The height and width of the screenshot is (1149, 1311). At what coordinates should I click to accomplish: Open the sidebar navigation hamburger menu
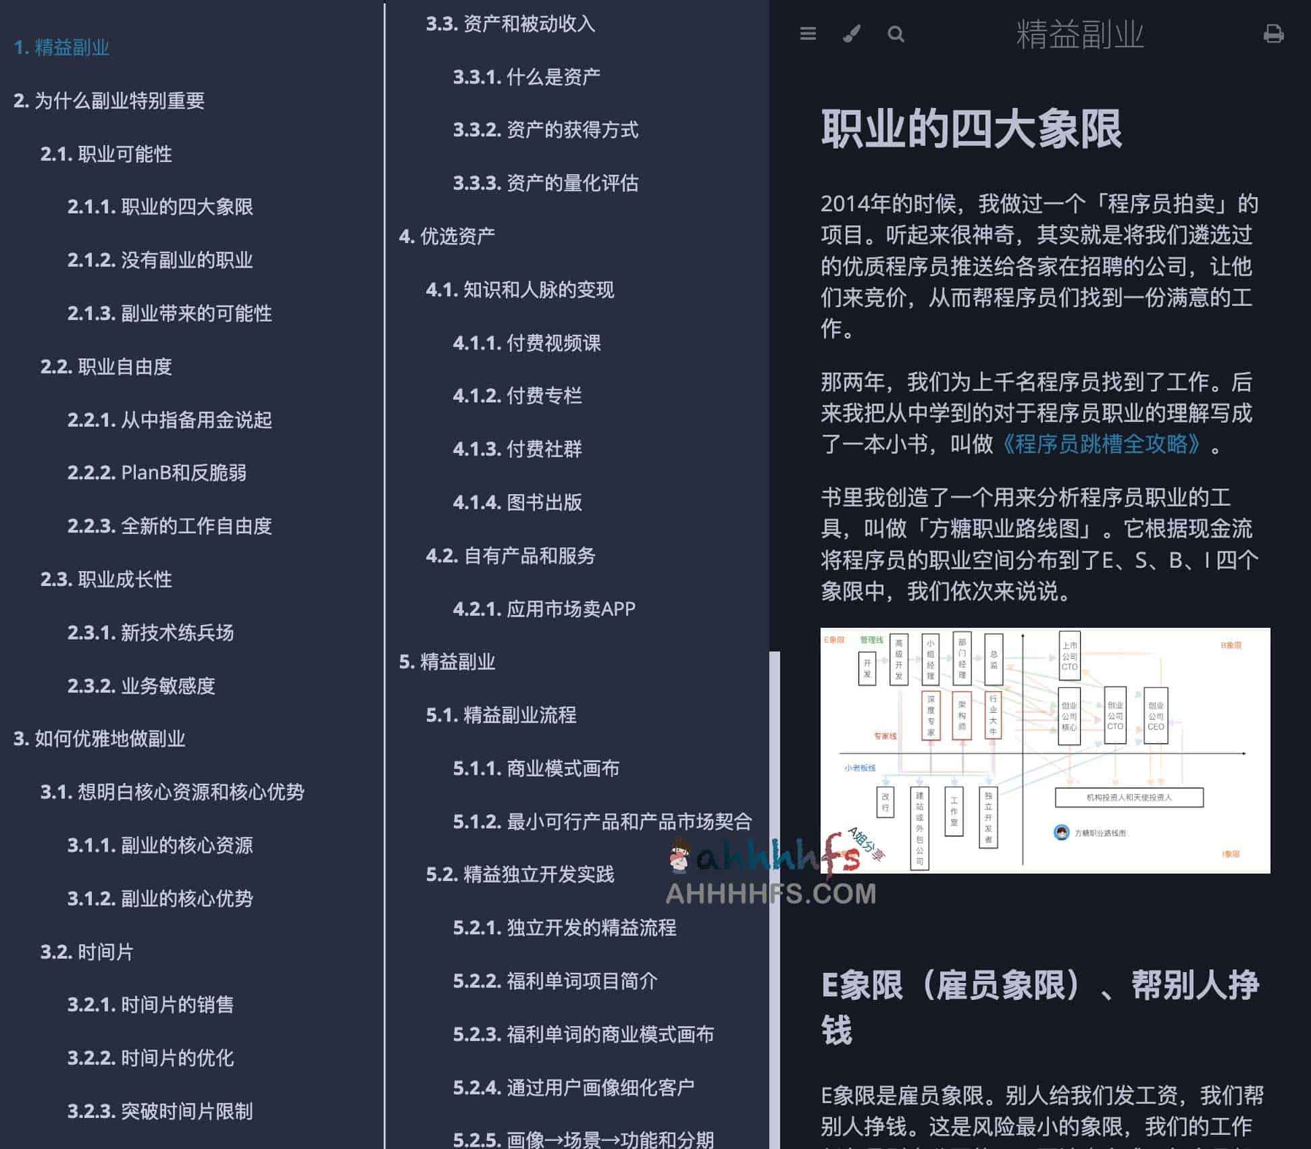coord(808,35)
